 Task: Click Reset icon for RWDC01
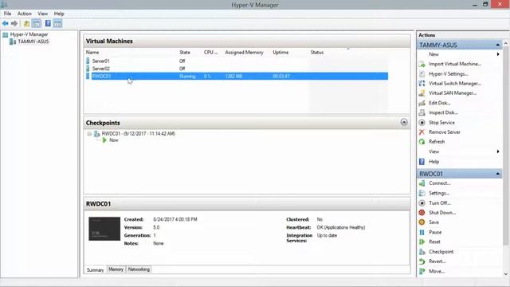(x=422, y=242)
